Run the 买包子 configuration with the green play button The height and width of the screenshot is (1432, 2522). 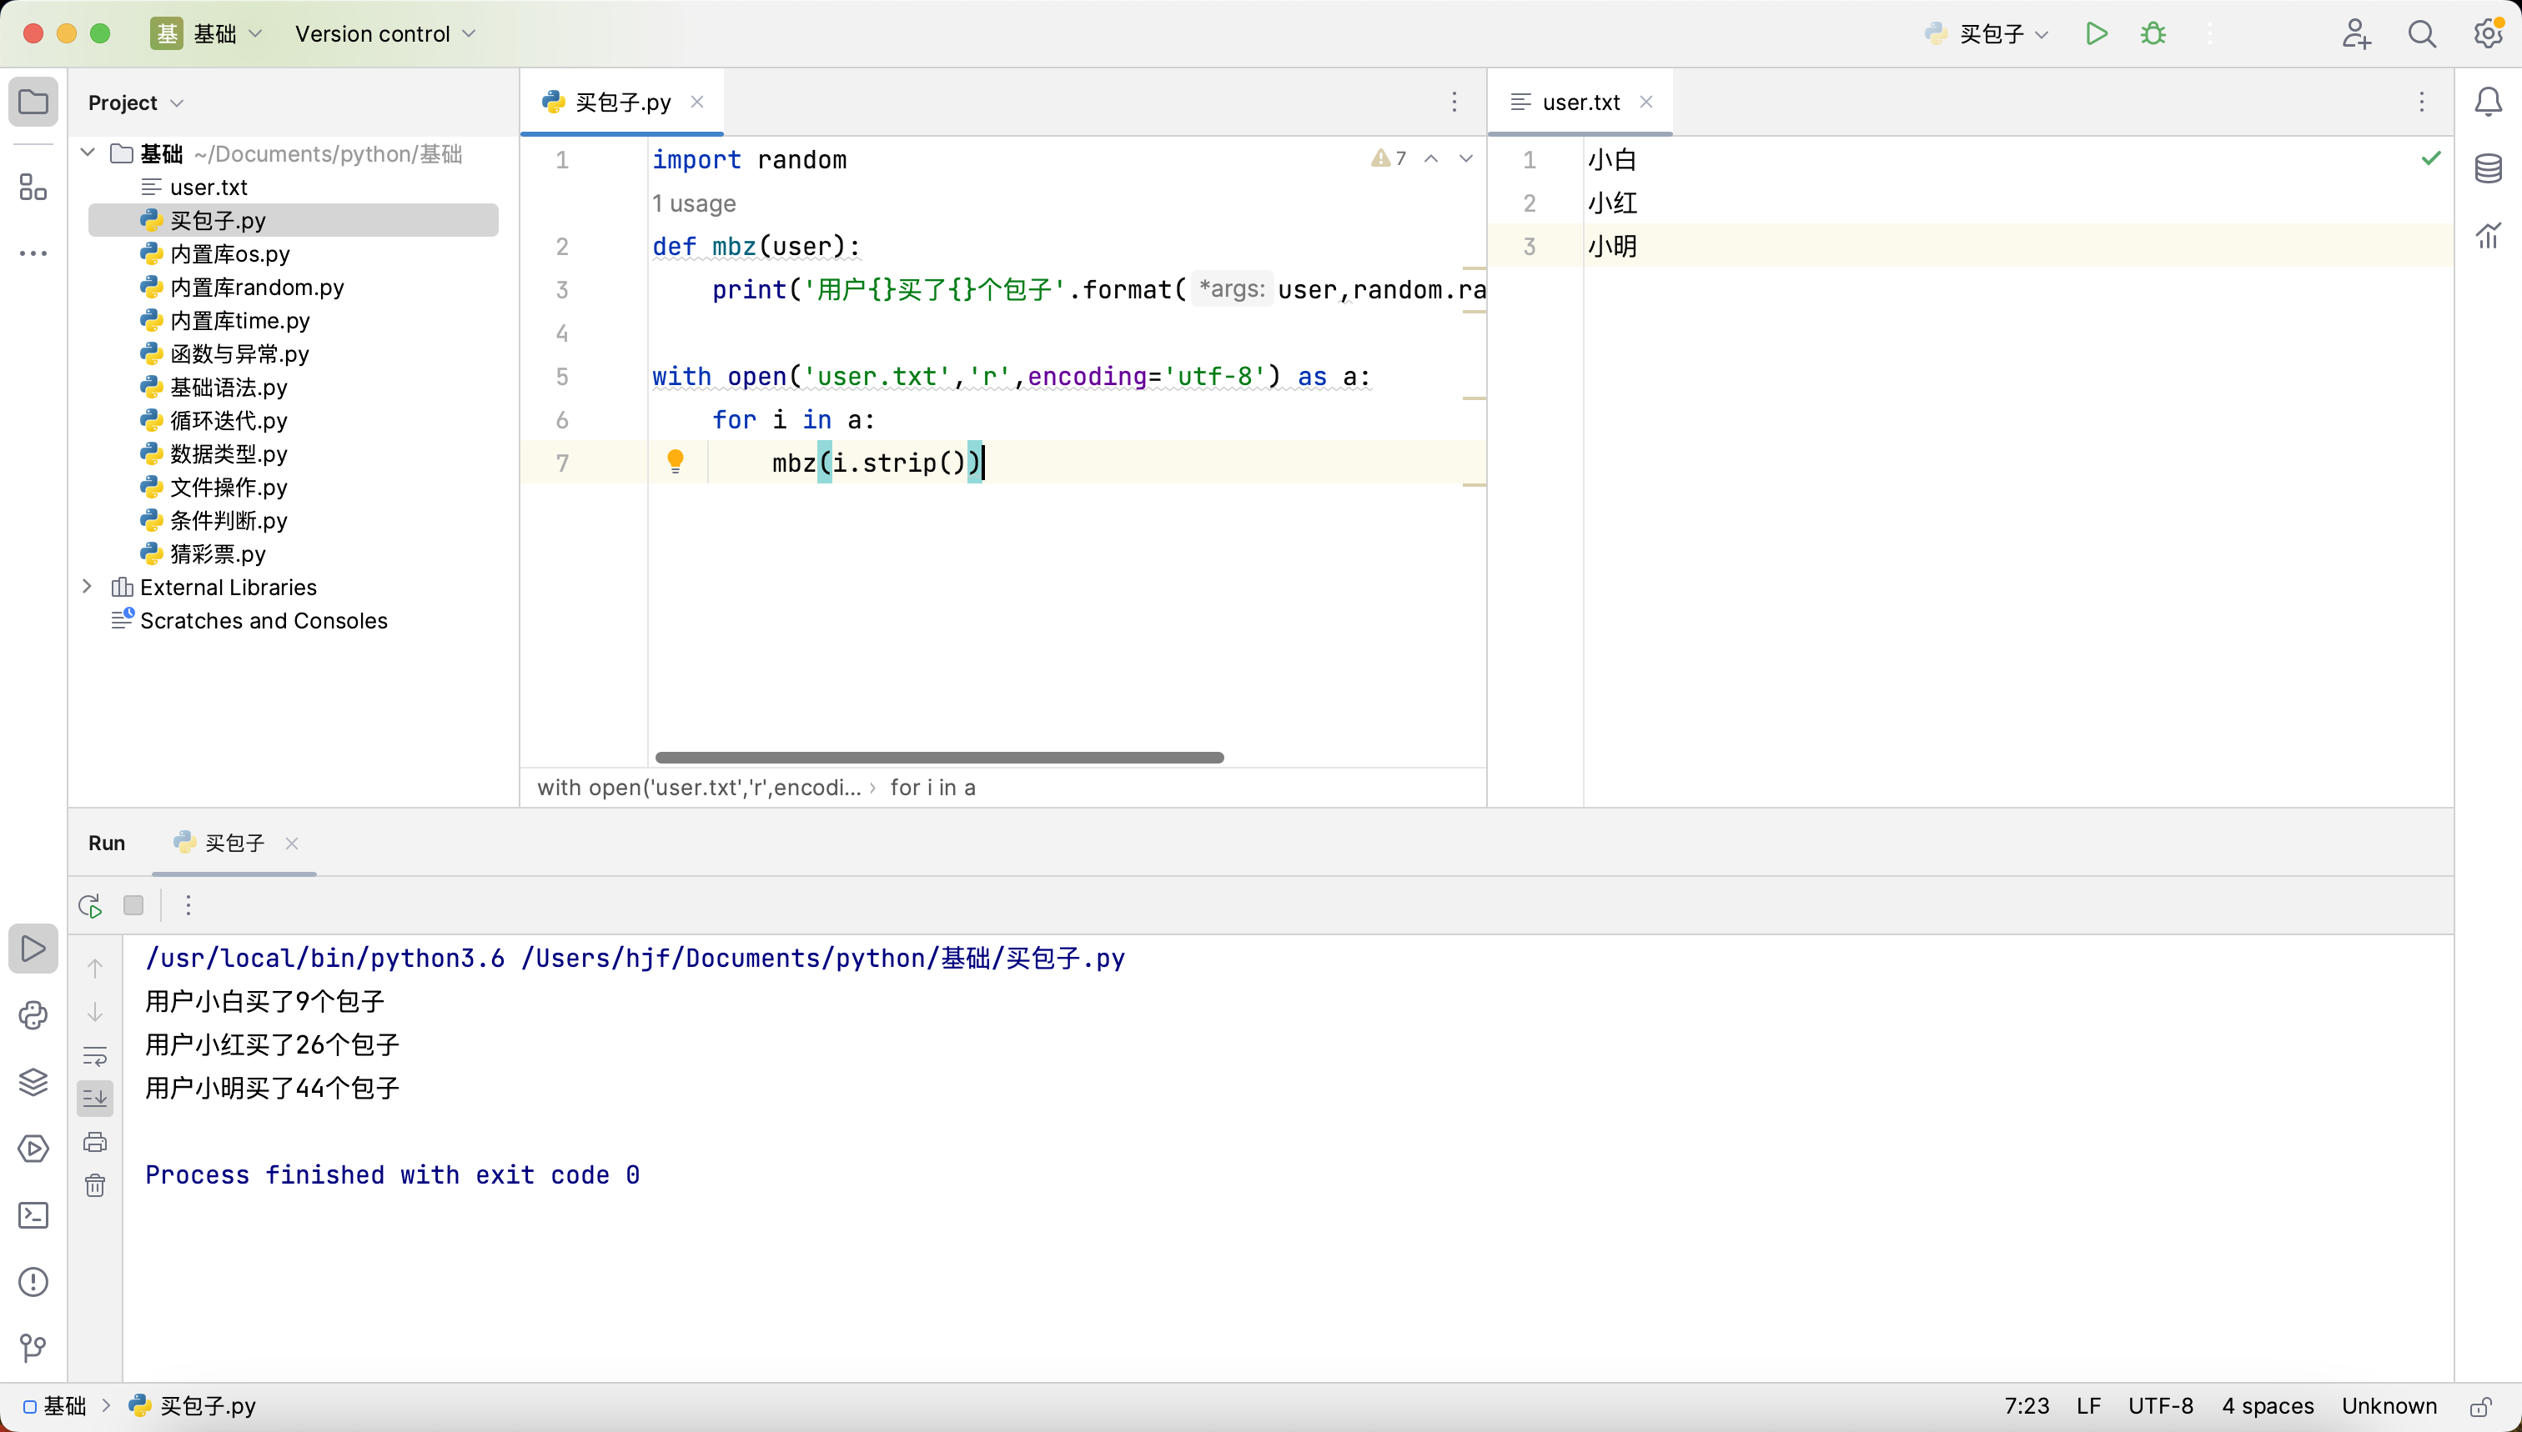pos(2096,33)
